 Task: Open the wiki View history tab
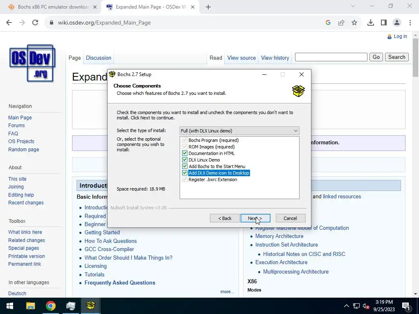(x=275, y=58)
